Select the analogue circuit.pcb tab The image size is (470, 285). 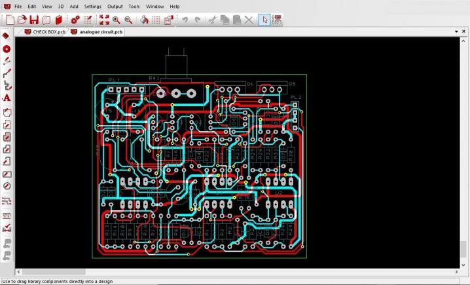click(x=101, y=31)
